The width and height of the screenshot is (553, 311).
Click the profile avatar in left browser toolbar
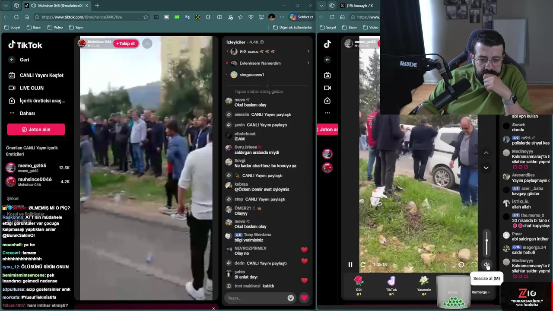pos(271,17)
